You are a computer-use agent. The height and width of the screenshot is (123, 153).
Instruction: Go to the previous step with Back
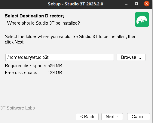tap(87, 117)
